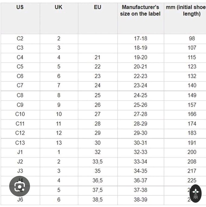Select the EU 33,5 cell
The image size is (206, 207).
(97, 162)
